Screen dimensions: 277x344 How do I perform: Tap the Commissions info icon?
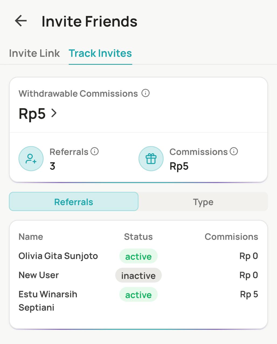[x=234, y=151]
